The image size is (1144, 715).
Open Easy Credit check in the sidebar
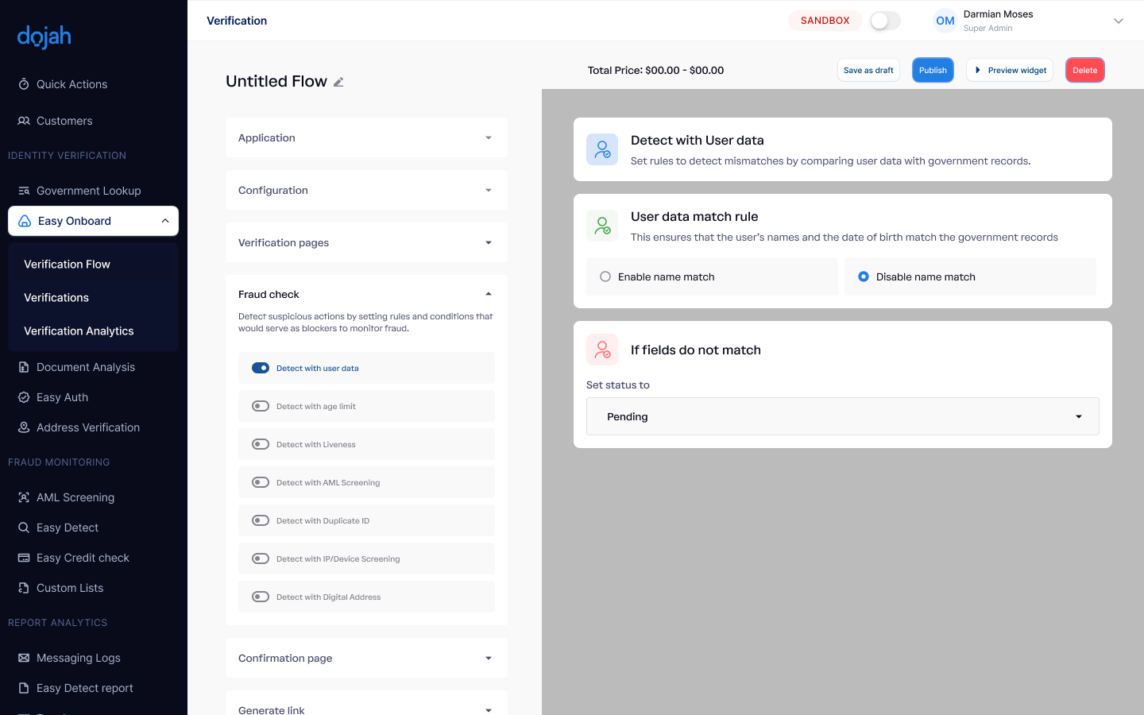83,558
